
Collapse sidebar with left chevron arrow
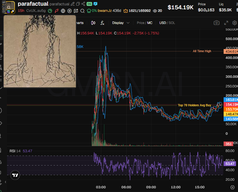(5, 182)
